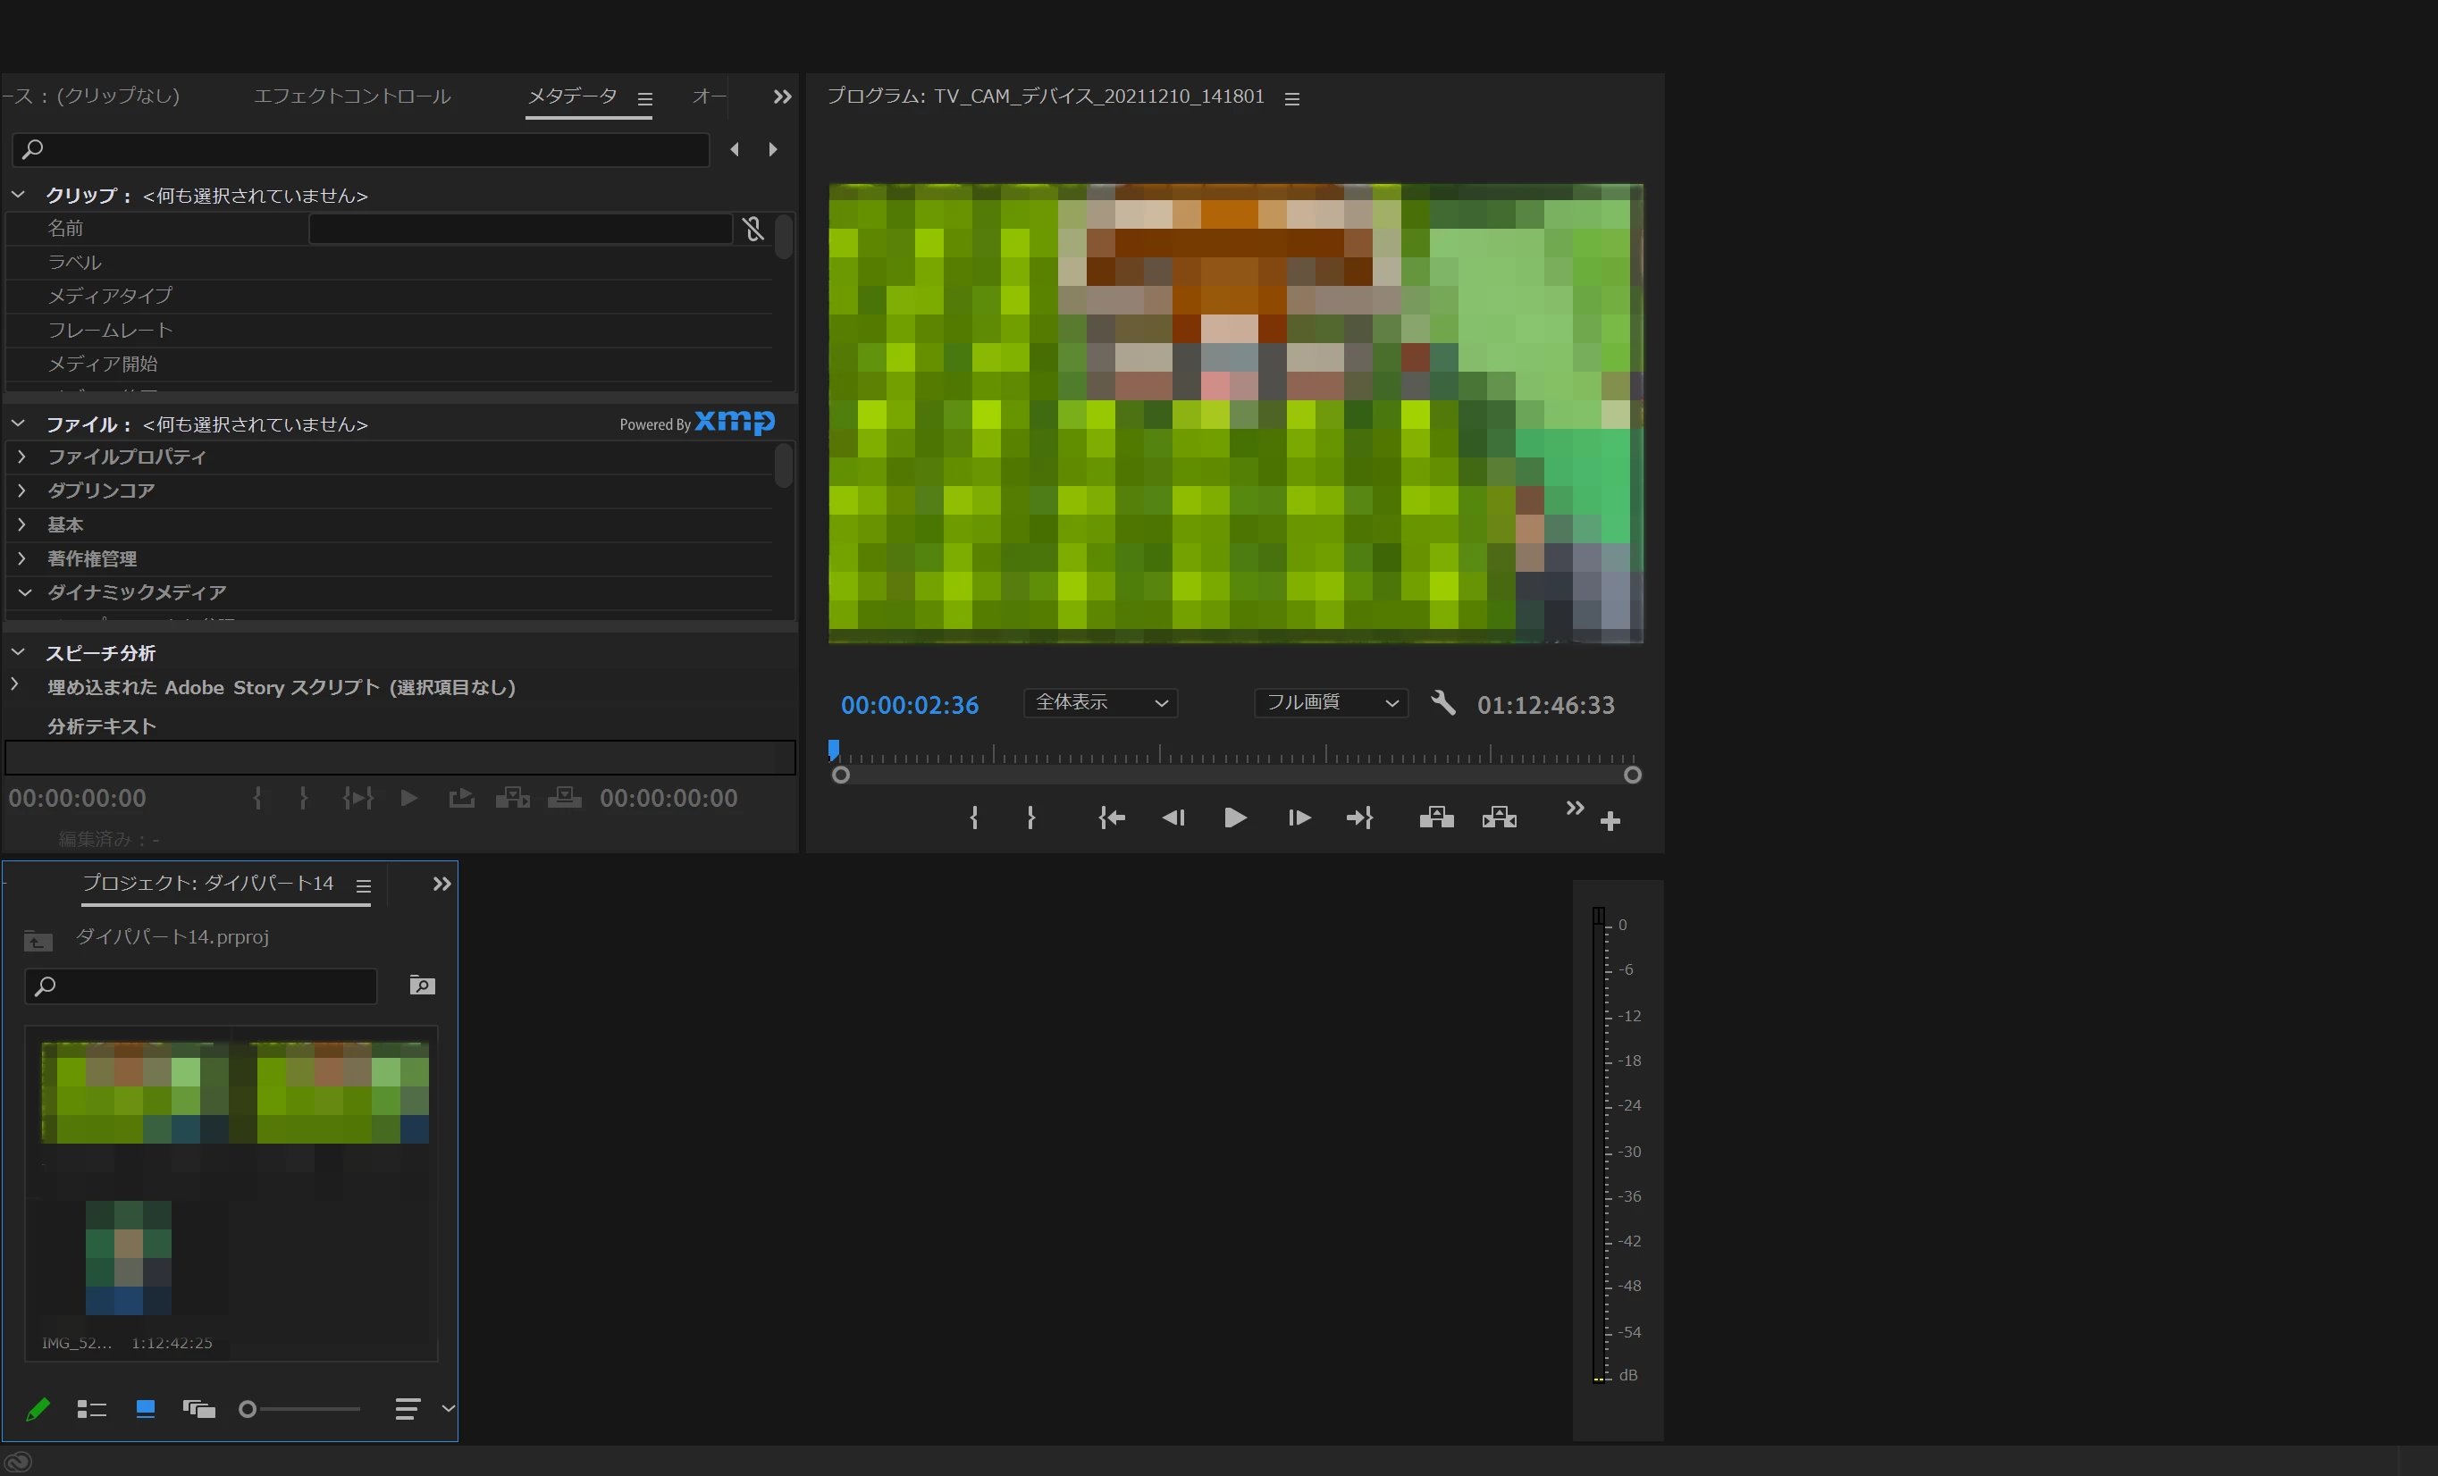The height and width of the screenshot is (1476, 2438).
Task: Adjust the thumbnail size zoom slider
Action: [x=248, y=1409]
